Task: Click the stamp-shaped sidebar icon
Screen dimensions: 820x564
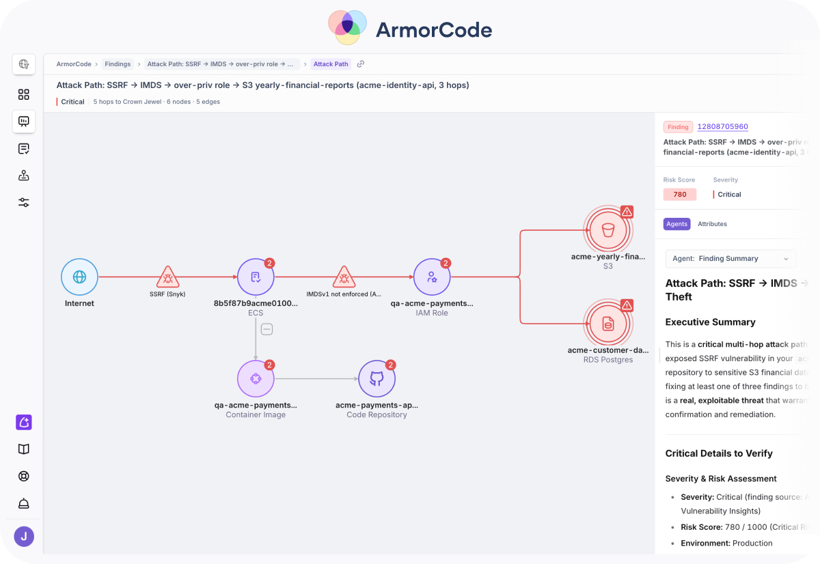Action: pos(24,175)
